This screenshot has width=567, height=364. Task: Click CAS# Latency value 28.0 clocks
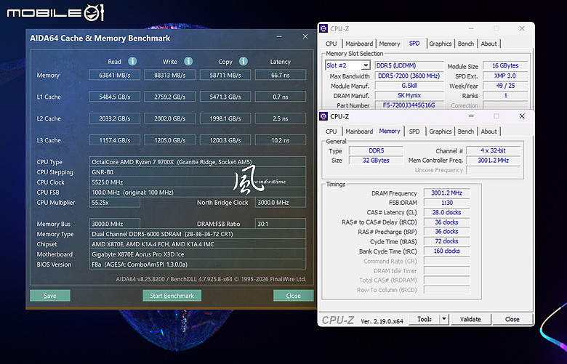(x=447, y=213)
